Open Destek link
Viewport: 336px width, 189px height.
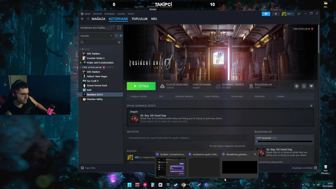280,96
